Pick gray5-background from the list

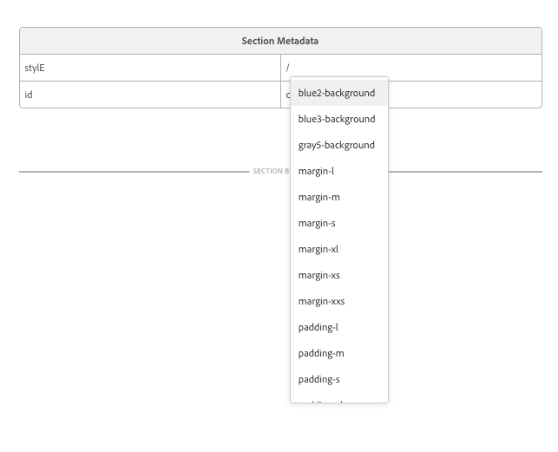click(x=339, y=145)
